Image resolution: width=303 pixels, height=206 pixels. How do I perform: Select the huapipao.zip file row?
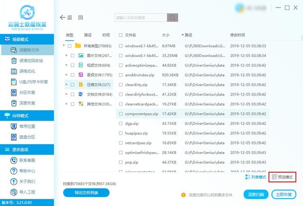click(x=193, y=133)
